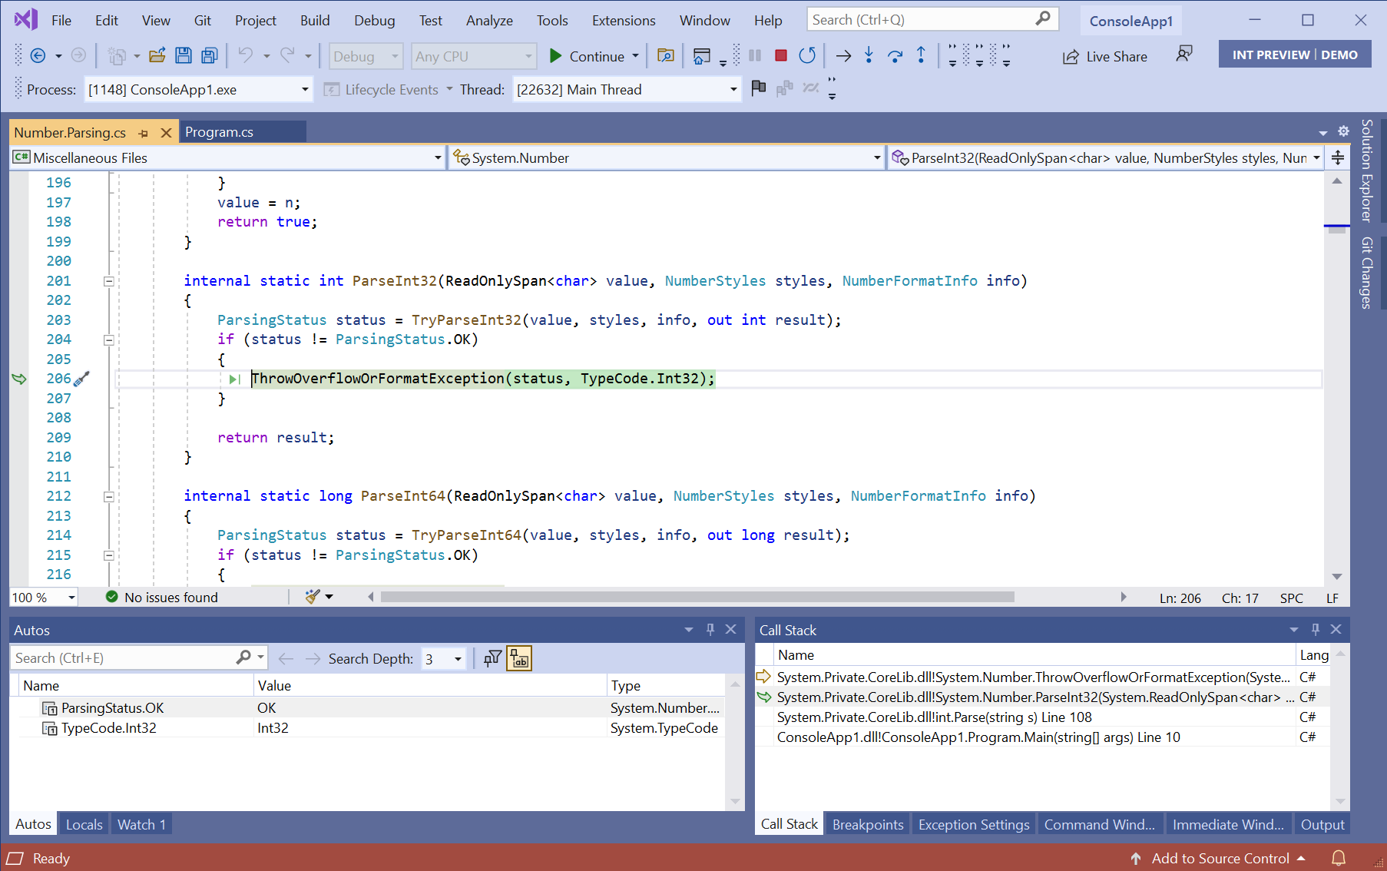The width and height of the screenshot is (1387, 871).
Task: Click the editor horizontal scrollbar
Action: [697, 597]
